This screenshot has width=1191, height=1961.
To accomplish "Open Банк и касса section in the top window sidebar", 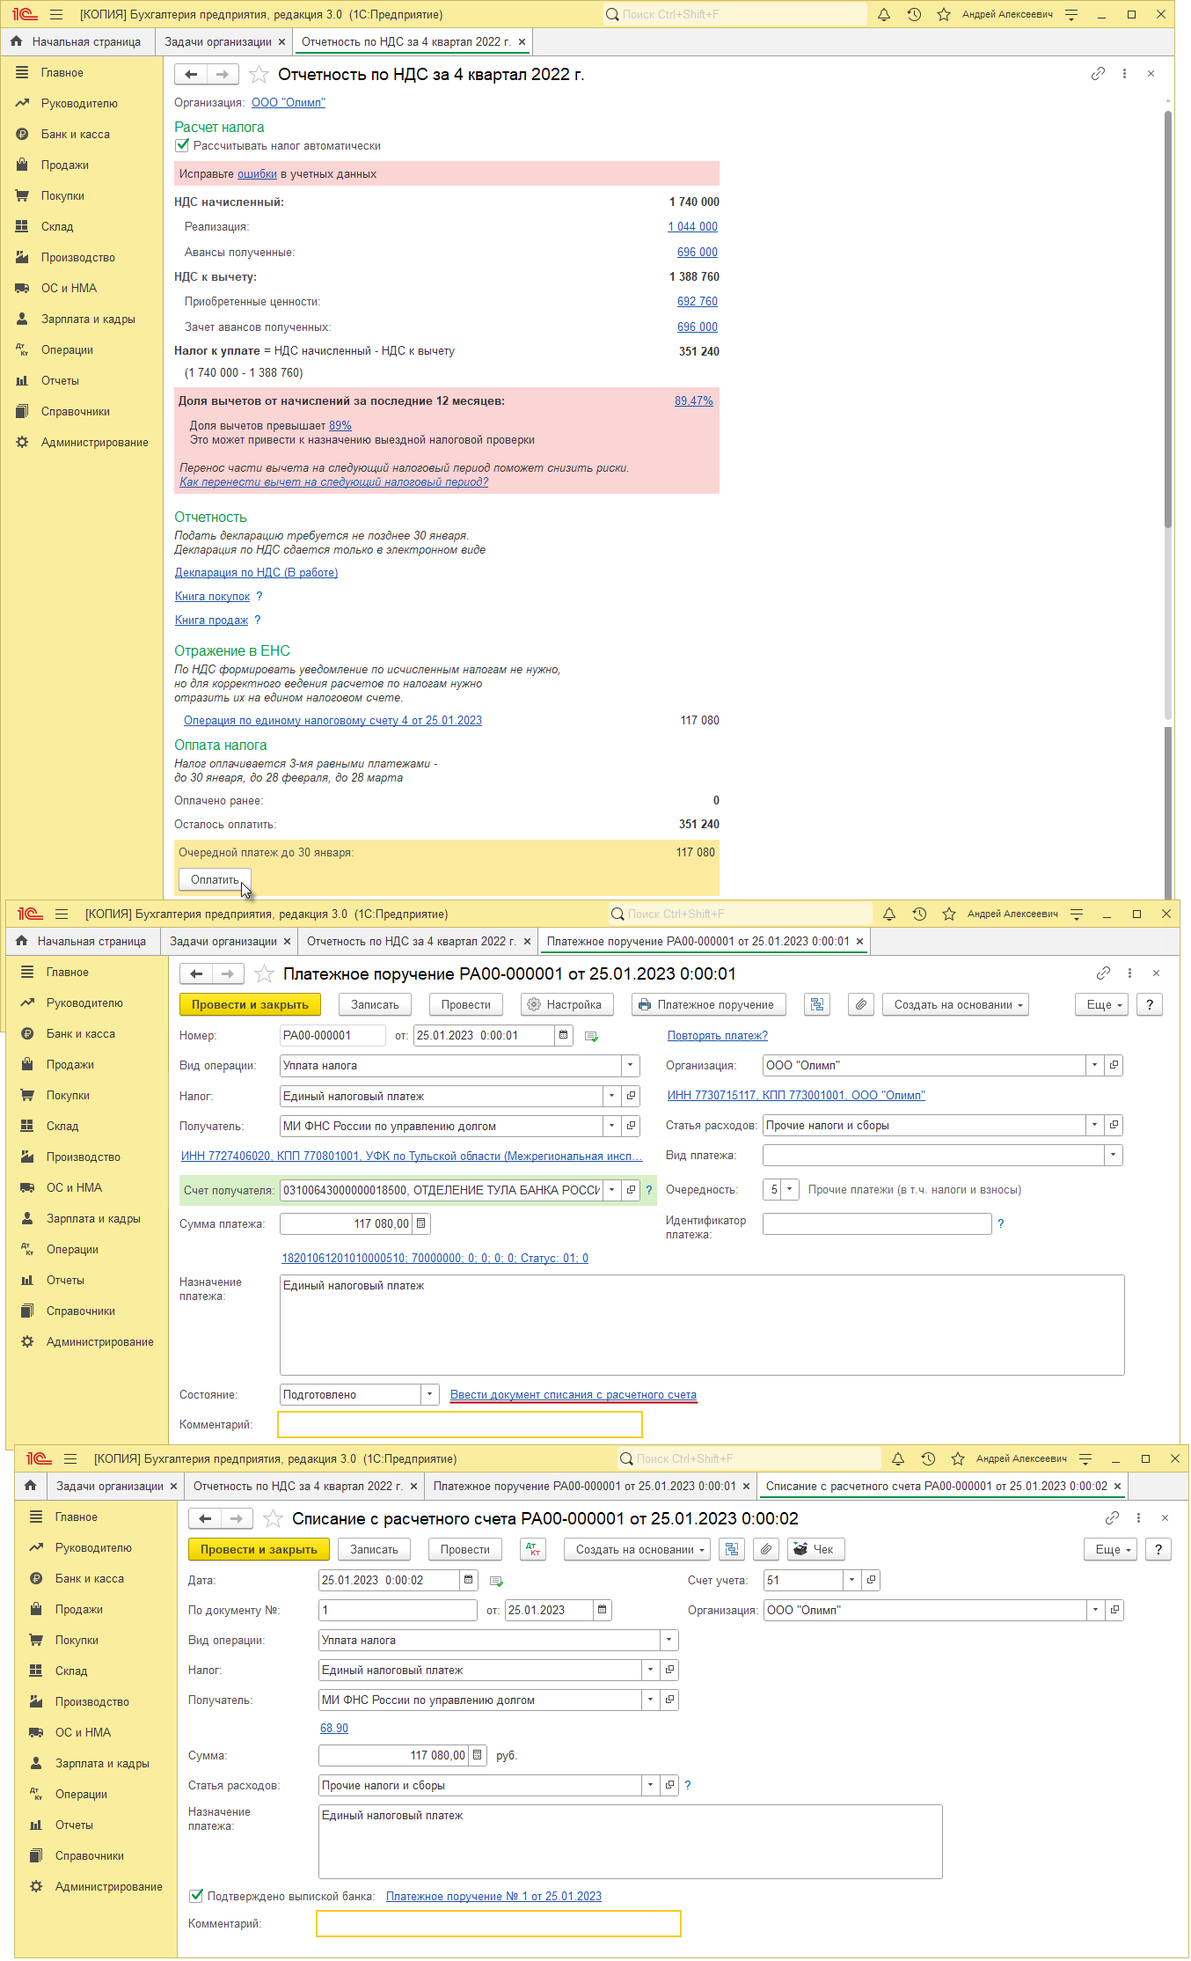I will [x=76, y=135].
